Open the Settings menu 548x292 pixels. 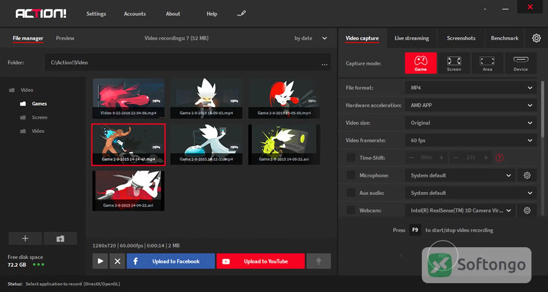pyautogui.click(x=96, y=14)
